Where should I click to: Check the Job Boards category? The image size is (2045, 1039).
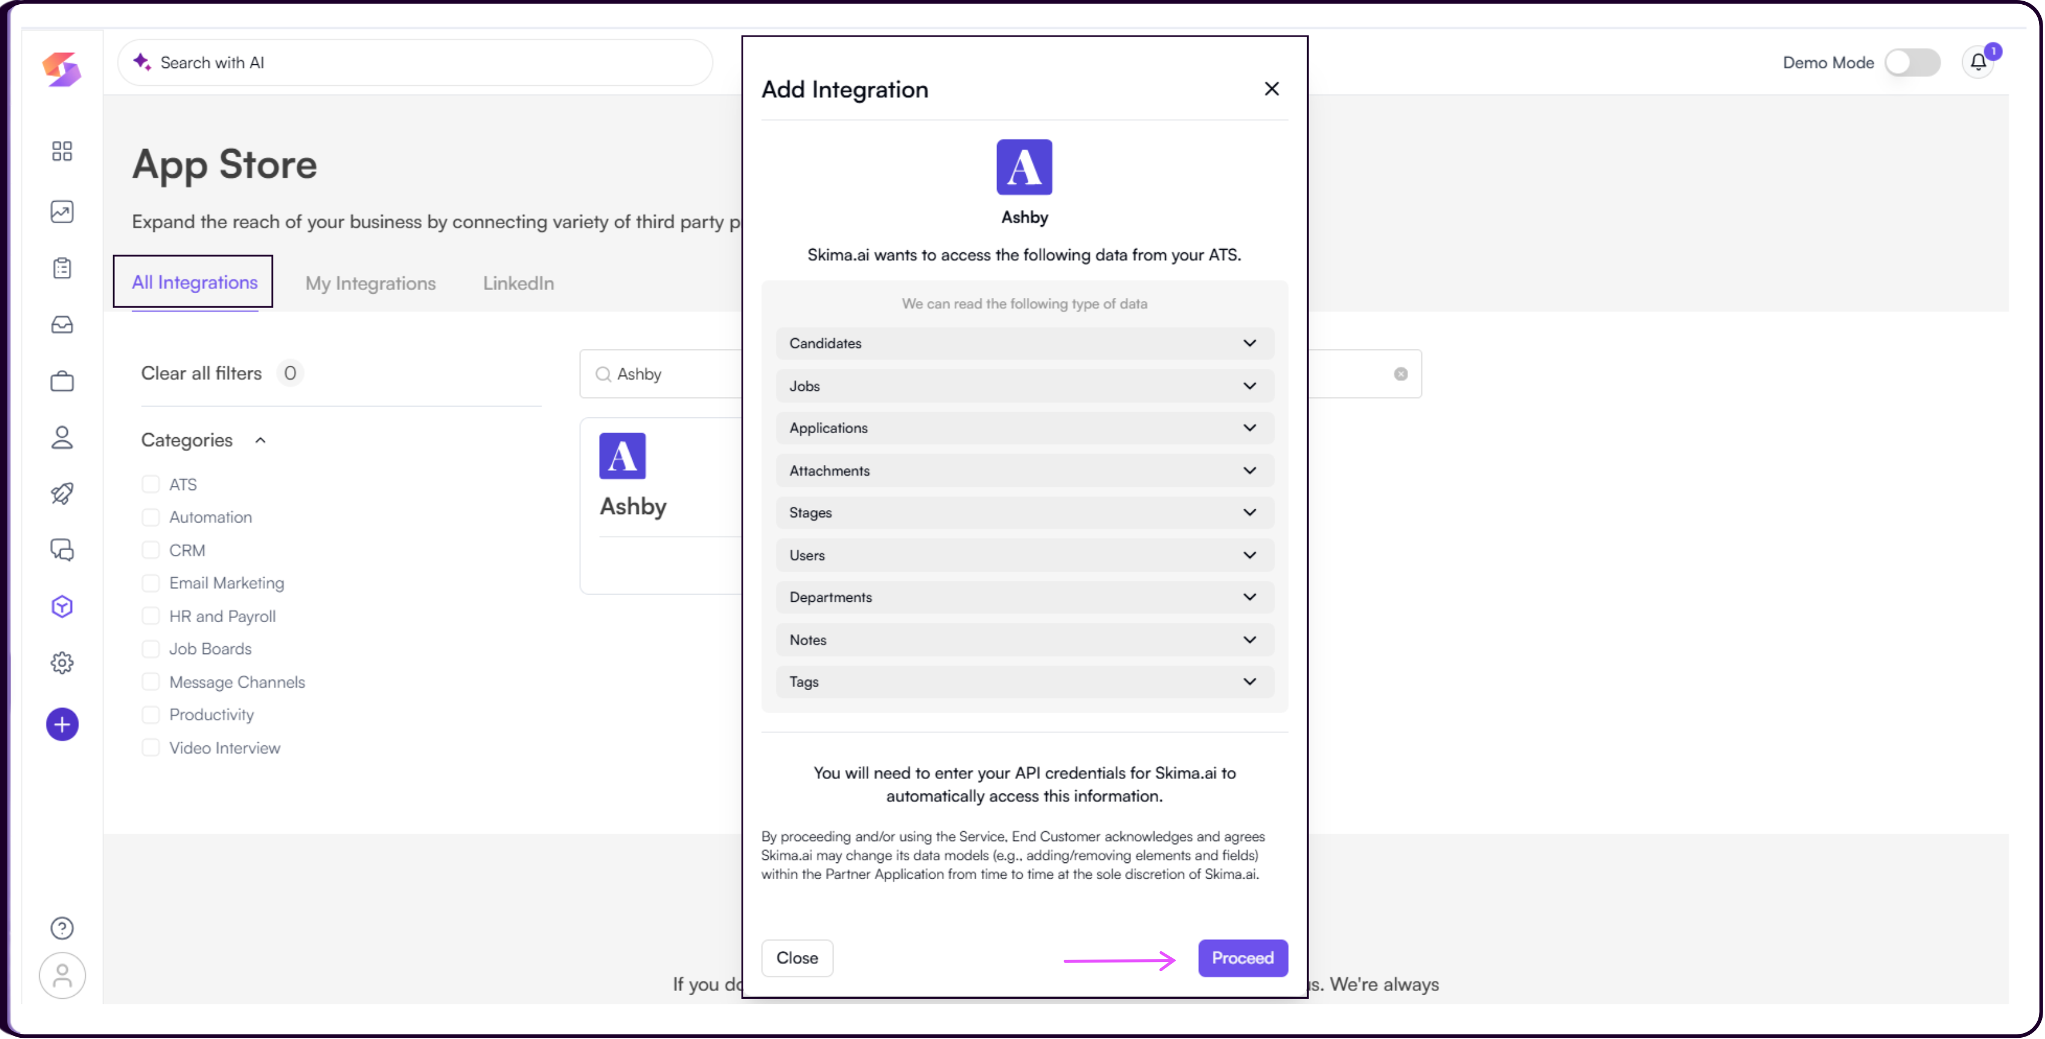tap(150, 649)
